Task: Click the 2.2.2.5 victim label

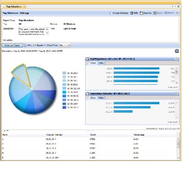Action: click(109, 108)
